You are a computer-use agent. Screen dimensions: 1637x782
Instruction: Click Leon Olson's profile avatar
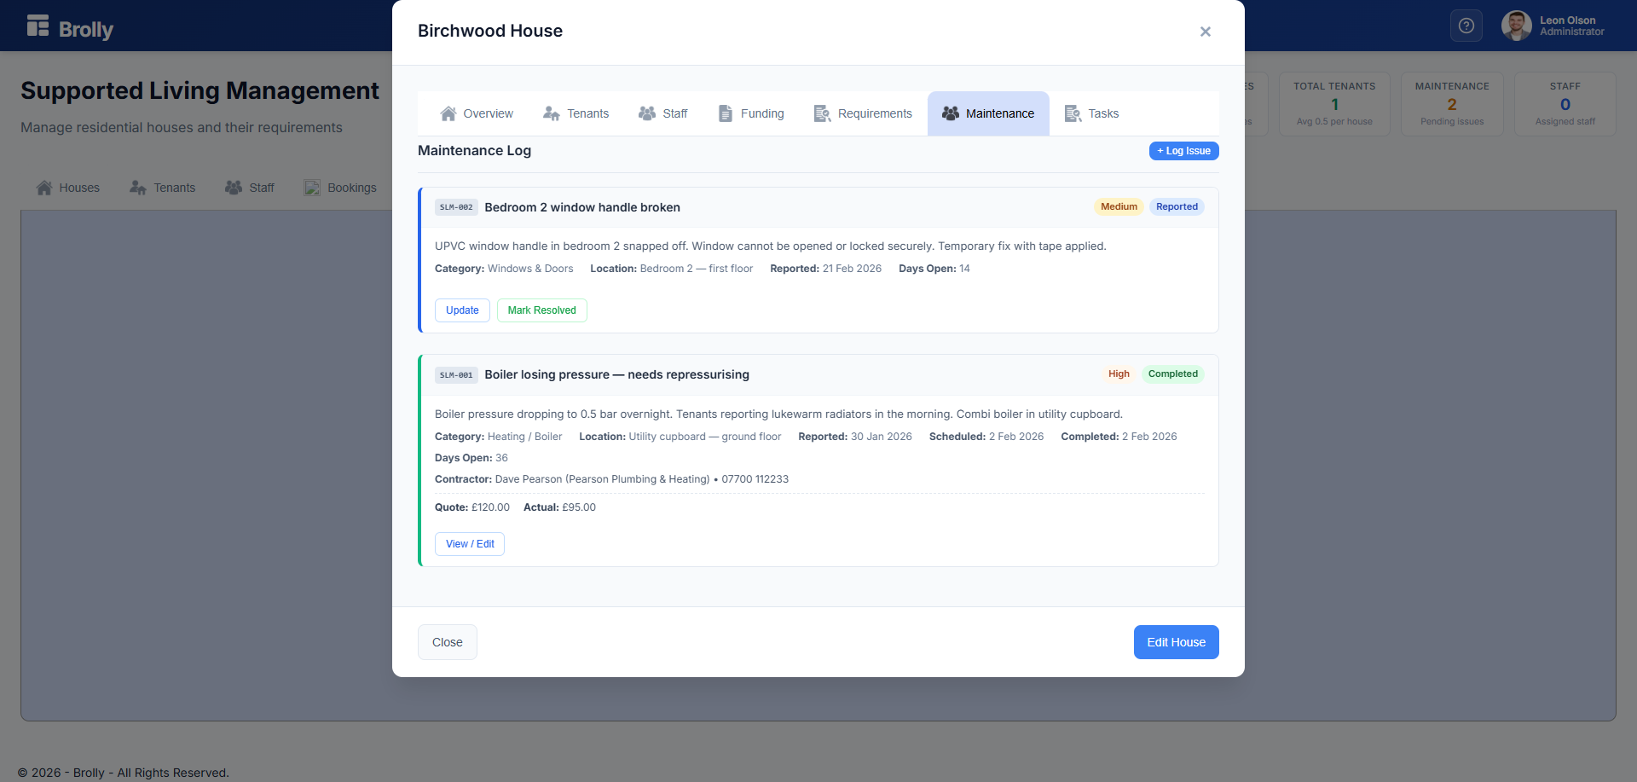[x=1516, y=26]
